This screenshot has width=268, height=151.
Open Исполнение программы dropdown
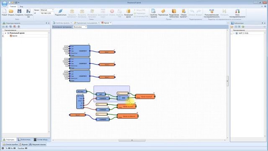tap(86, 27)
